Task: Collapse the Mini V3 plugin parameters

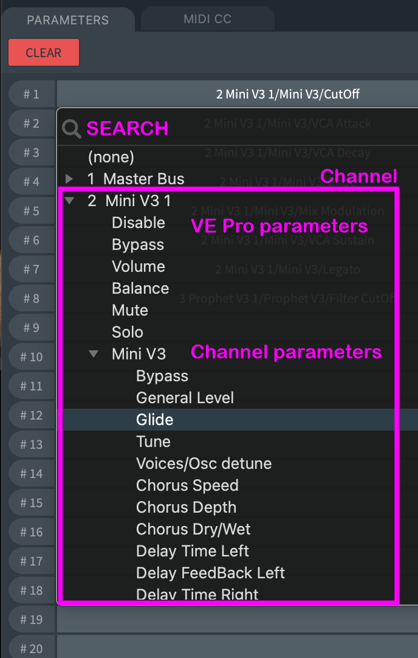Action: 94,354
